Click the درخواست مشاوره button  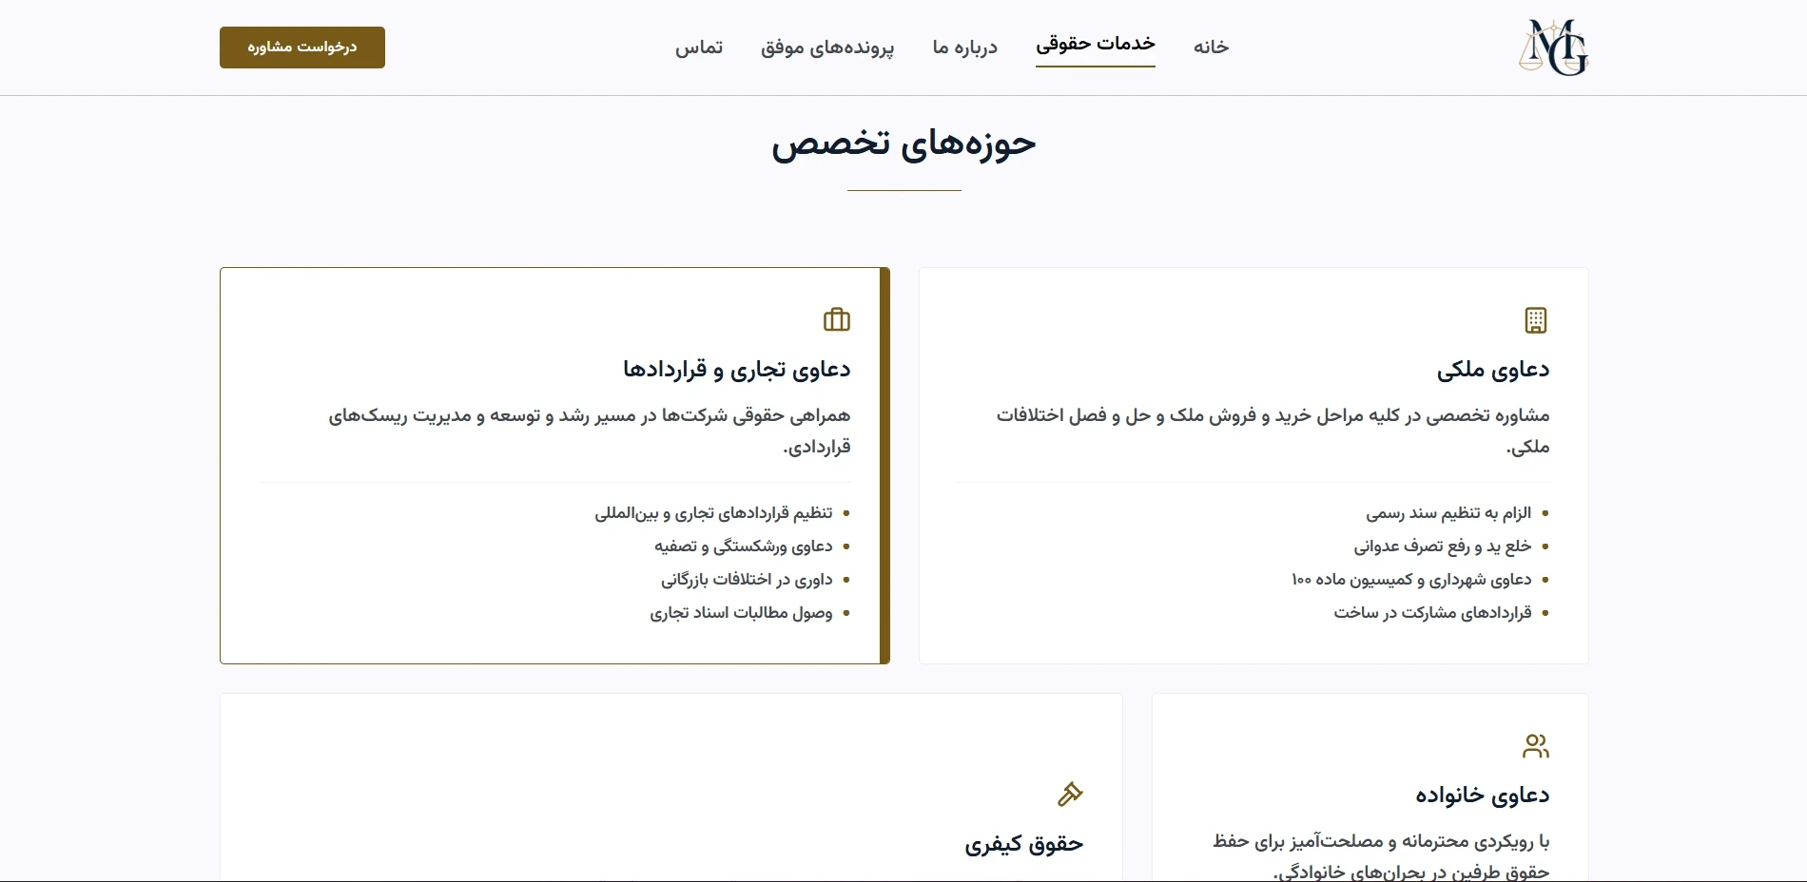click(302, 48)
